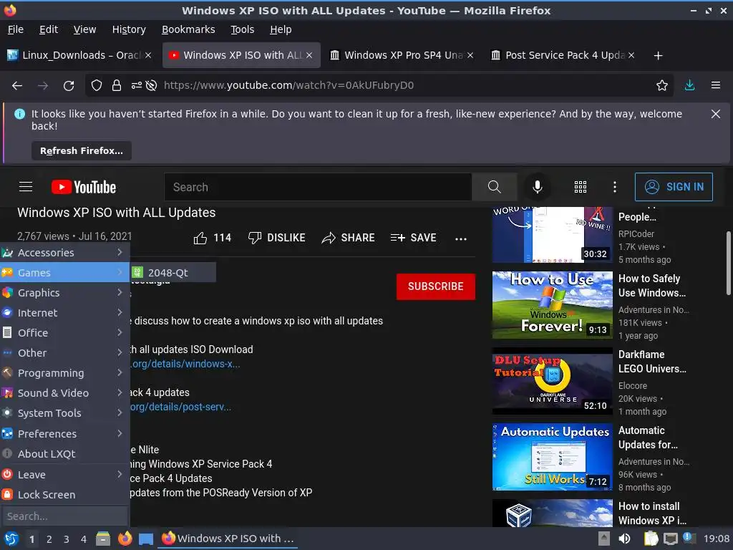Expand the Games submenu

(x=65, y=273)
